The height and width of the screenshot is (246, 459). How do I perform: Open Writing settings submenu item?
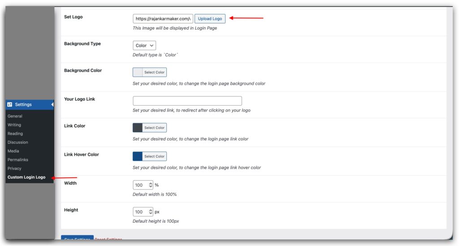(14, 125)
